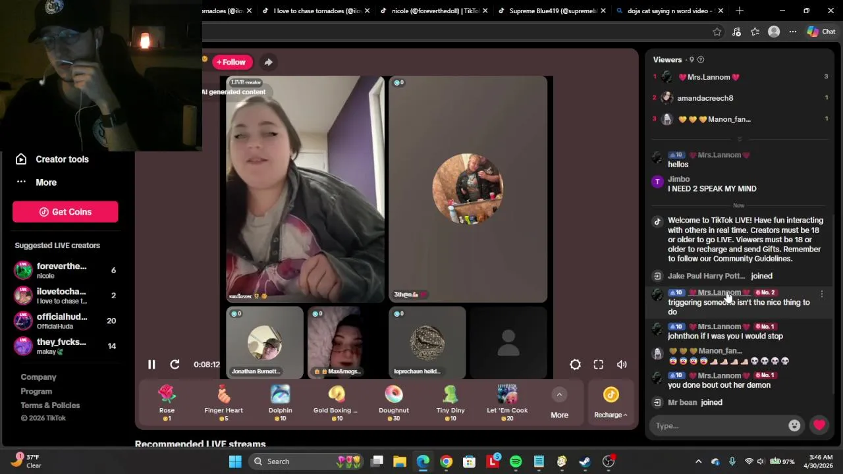843x474 pixels.
Task: Click Get Coins button
Action: click(x=65, y=212)
